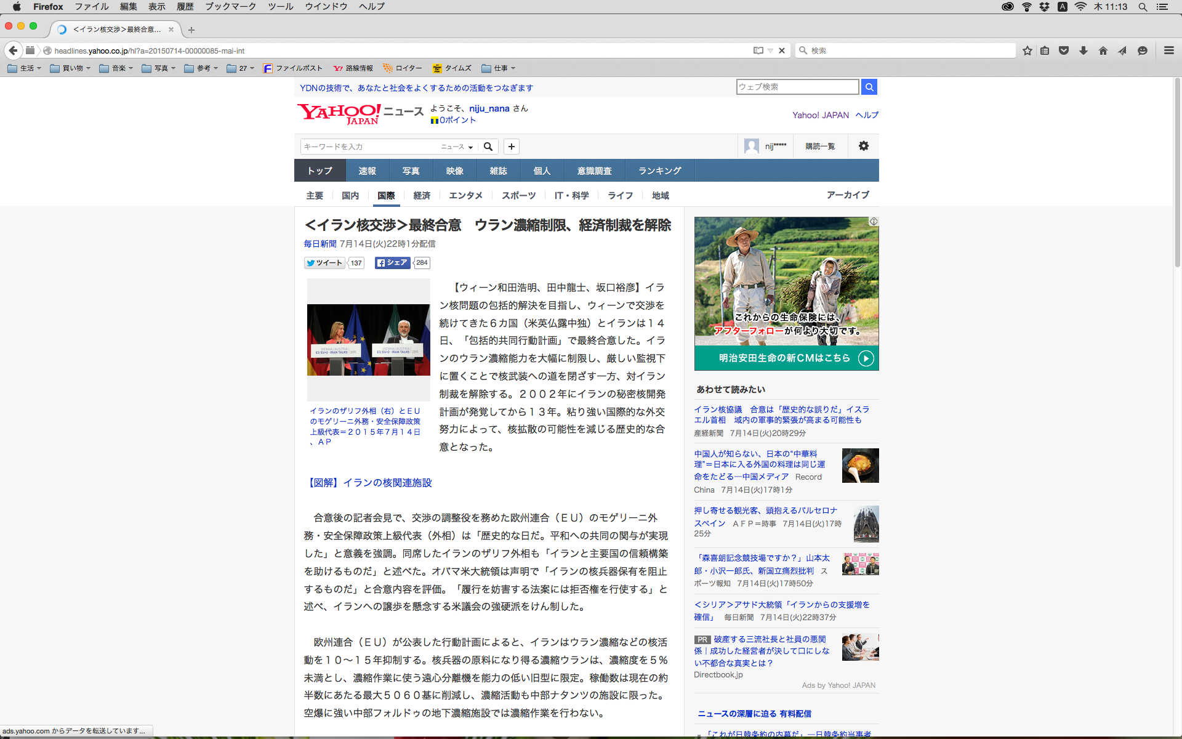Switch to the ランキング tab
Image resolution: width=1182 pixels, height=739 pixels.
[659, 171]
